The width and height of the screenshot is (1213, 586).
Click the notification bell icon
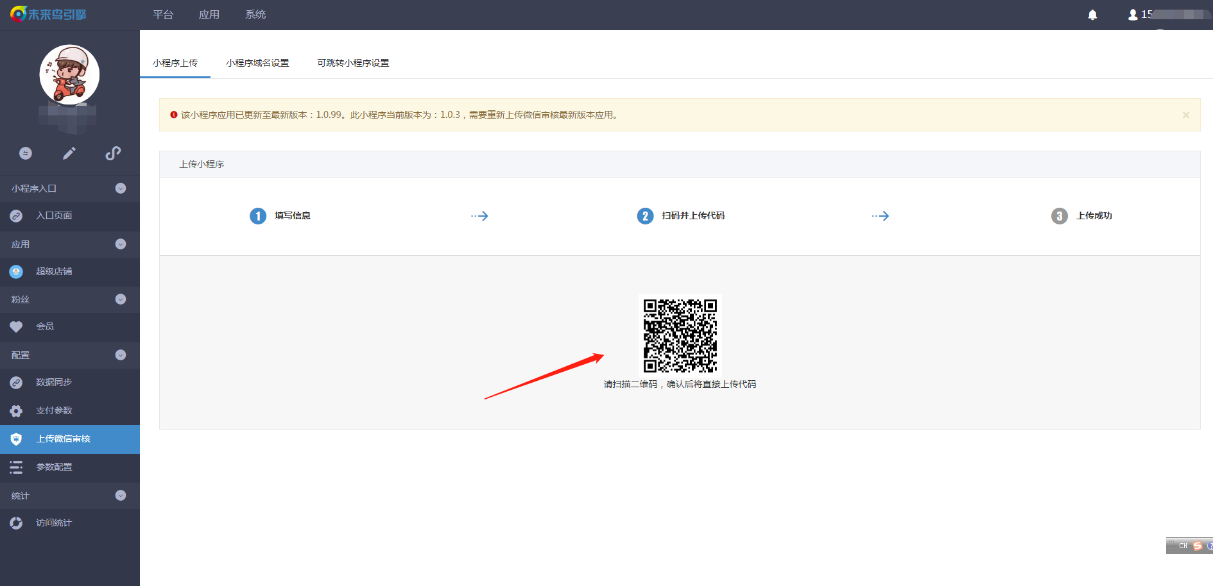[x=1092, y=15]
